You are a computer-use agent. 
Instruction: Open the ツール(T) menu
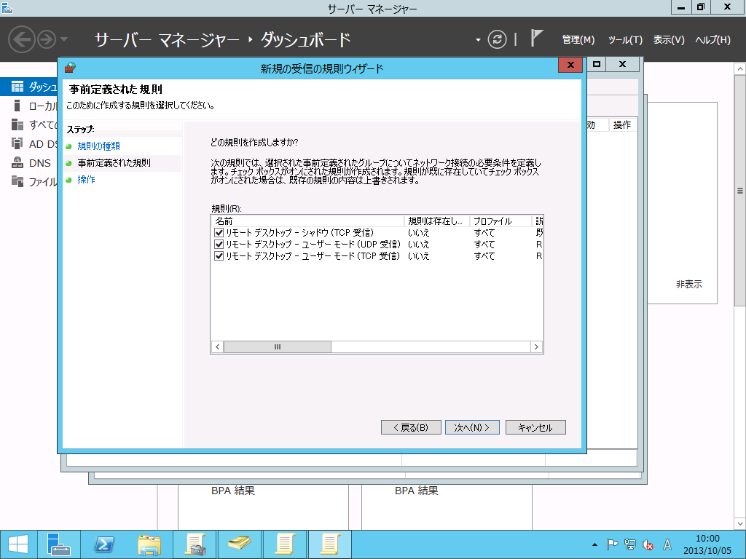click(x=625, y=40)
